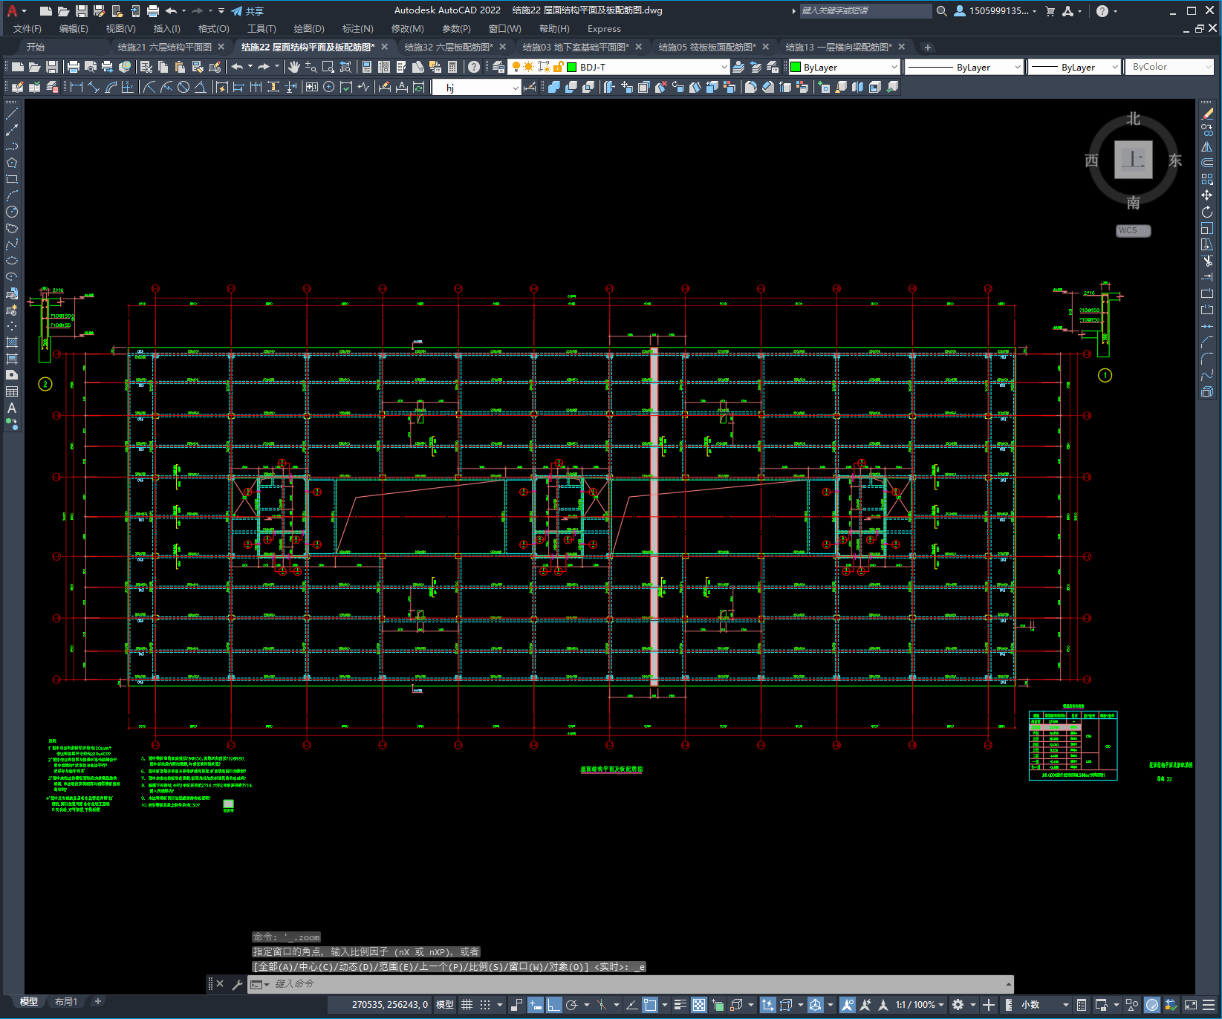This screenshot has width=1222, height=1019.
Task: Switch to the 开始 start tab
Action: pos(36,47)
